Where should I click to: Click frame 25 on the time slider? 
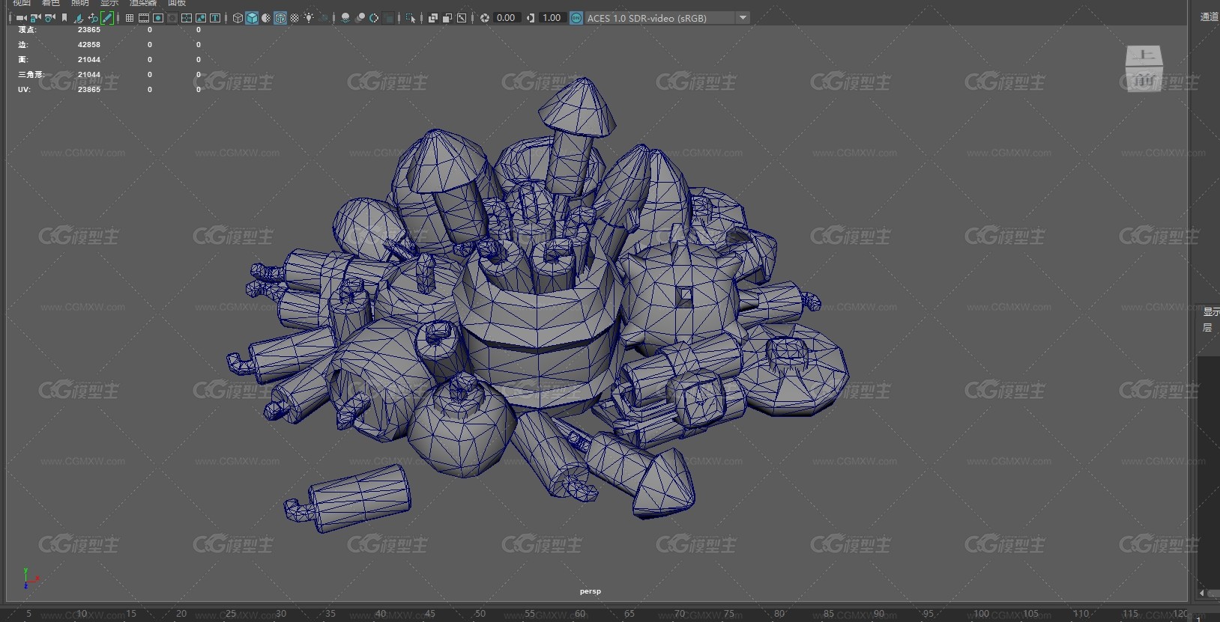(x=231, y=613)
